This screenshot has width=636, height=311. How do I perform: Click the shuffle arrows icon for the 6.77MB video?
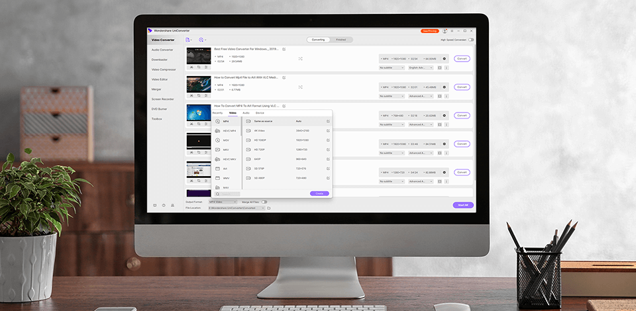coord(301,87)
